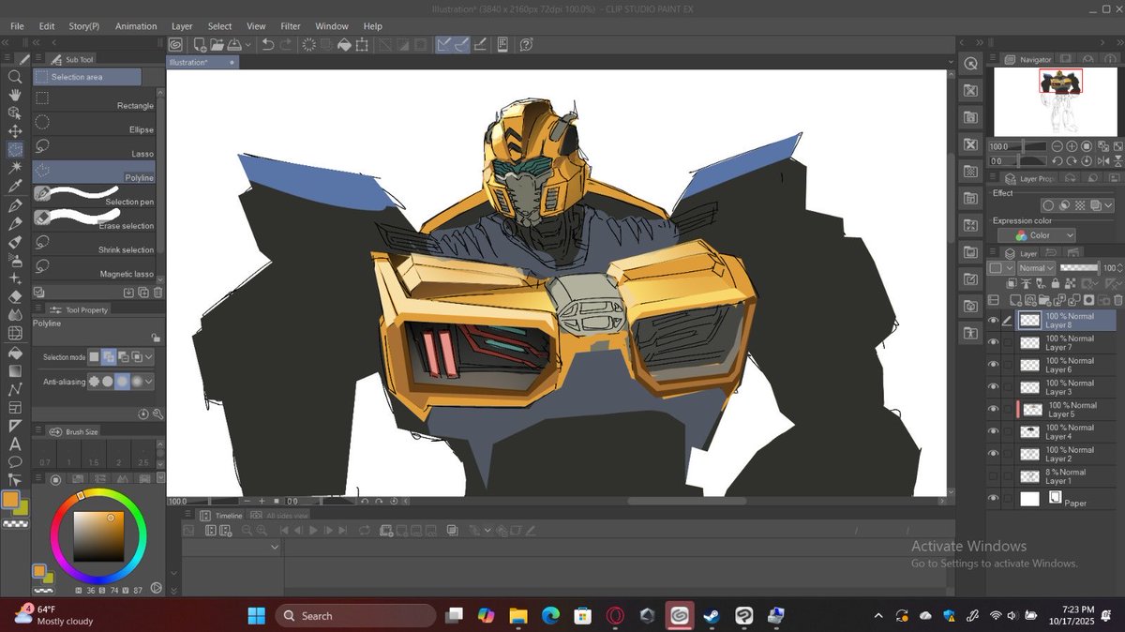Click the Fill icon in command bar

(x=344, y=44)
